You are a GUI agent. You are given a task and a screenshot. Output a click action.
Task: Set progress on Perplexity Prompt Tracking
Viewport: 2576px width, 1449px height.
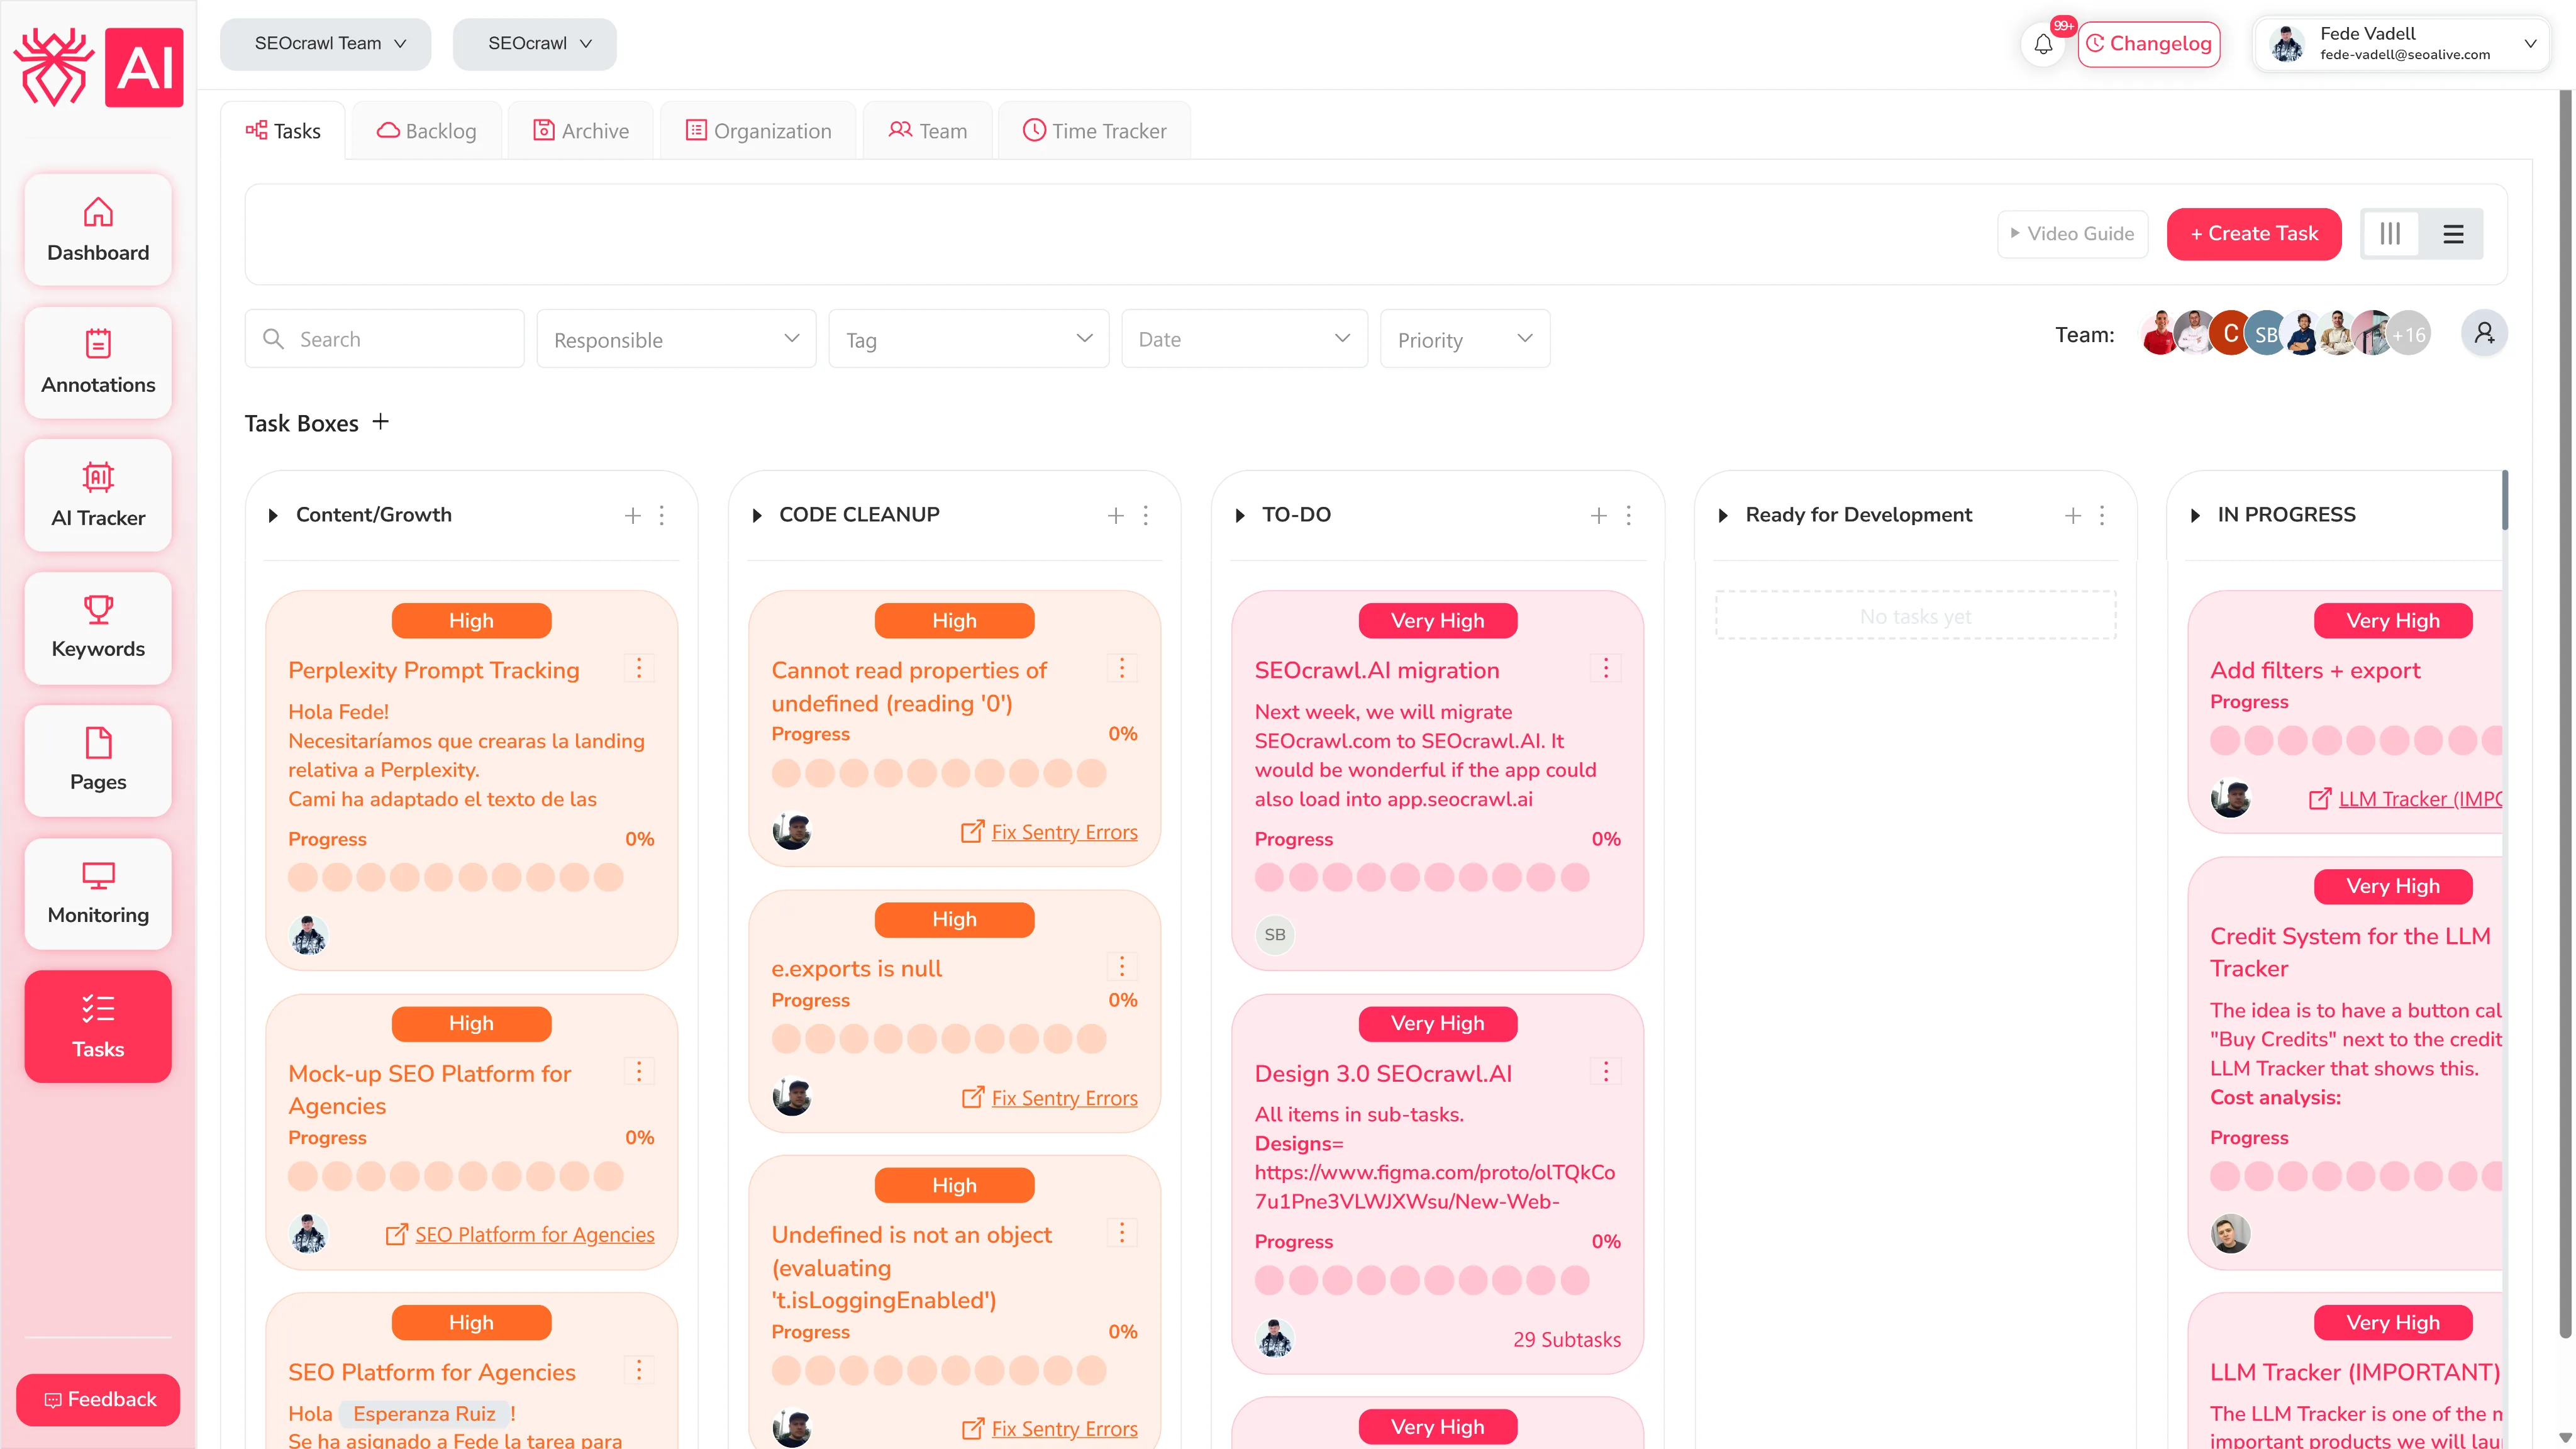pos(455,878)
